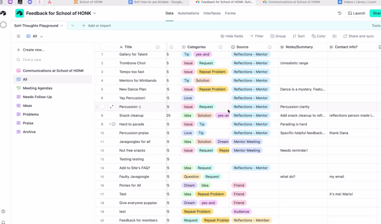Expand the tables list chevron

(x=72, y=26)
